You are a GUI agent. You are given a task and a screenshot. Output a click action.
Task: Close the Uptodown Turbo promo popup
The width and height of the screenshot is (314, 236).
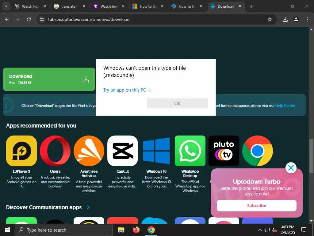pyautogui.click(x=291, y=168)
